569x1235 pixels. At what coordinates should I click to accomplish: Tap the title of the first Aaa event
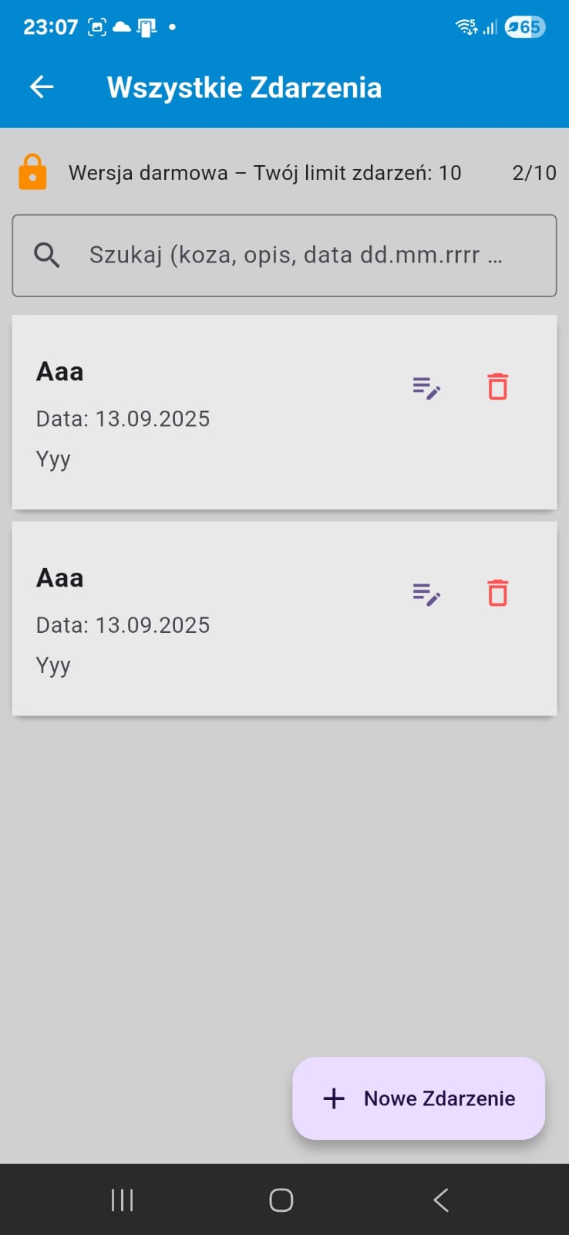coord(60,372)
